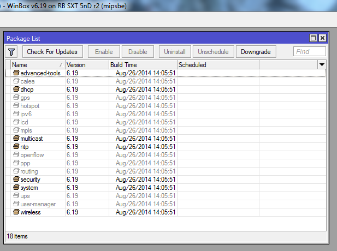Sort by the Version column header
The height and width of the screenshot is (251, 337).
coord(87,64)
